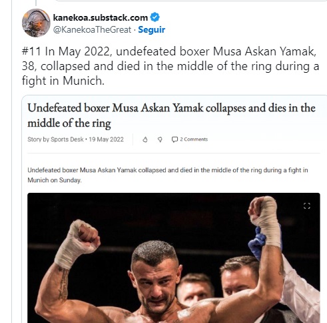Click the referee's blue glove in photo
The width and height of the screenshot is (327, 323).
(258, 244)
